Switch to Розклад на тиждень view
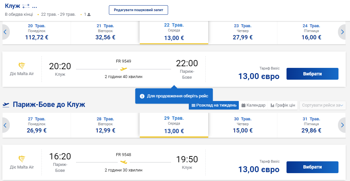This screenshot has height=181, width=350. [213, 105]
